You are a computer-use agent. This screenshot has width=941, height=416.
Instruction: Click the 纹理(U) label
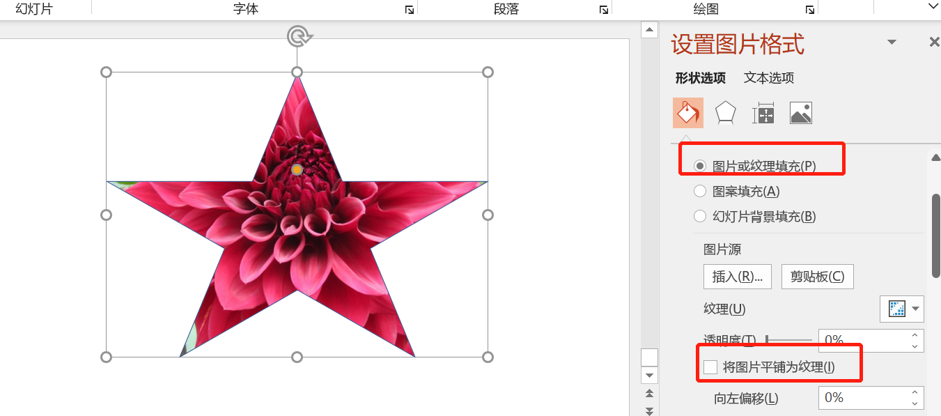point(724,309)
